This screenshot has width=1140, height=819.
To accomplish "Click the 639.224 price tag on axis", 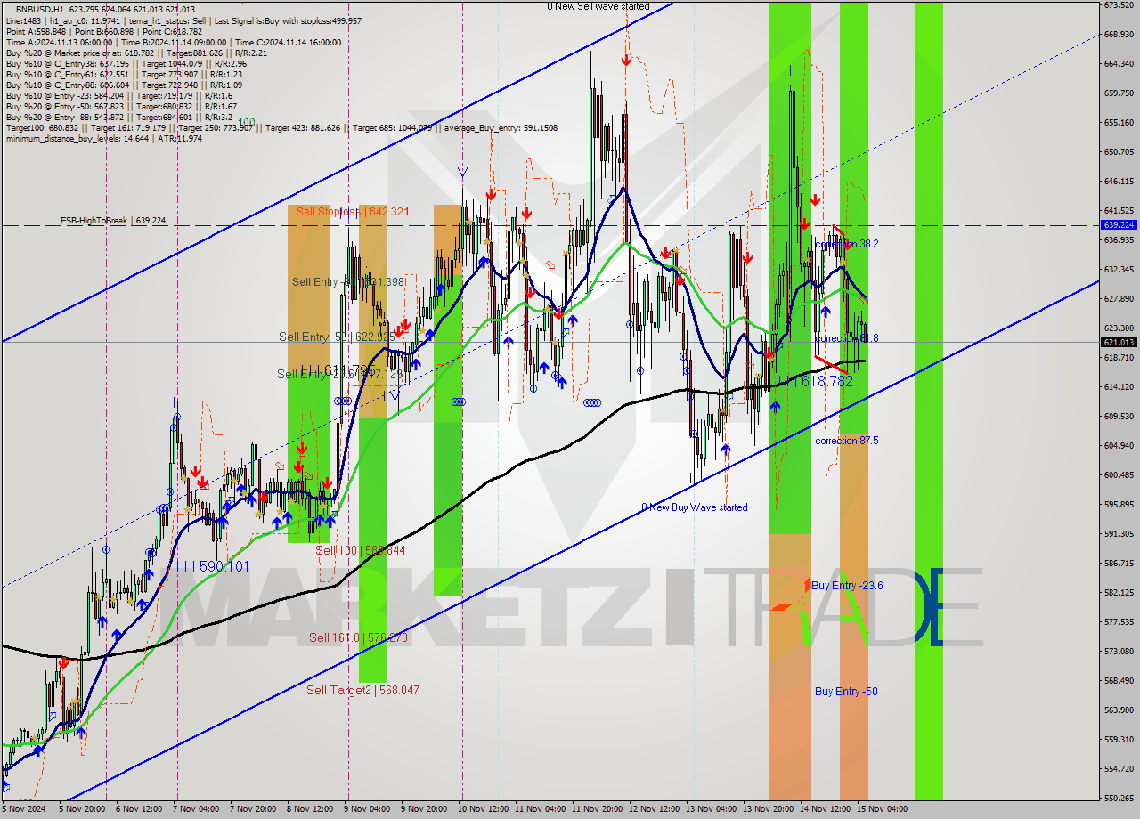I will [x=1119, y=225].
